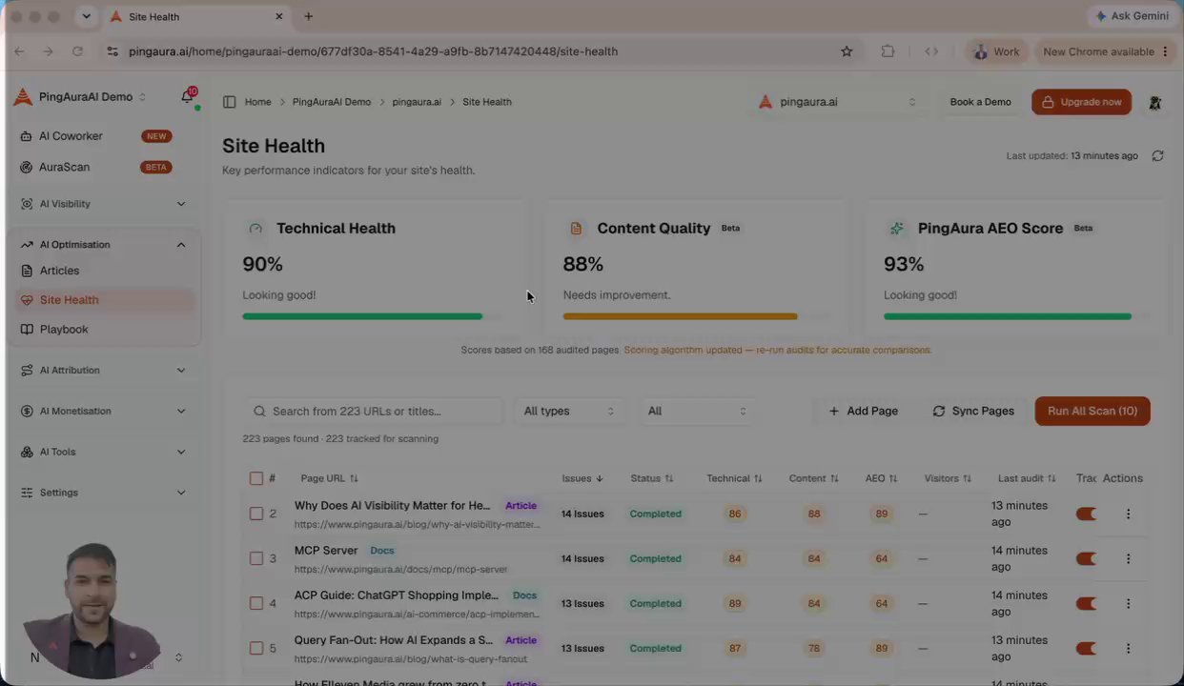Select Site Health in sidebar
The width and height of the screenshot is (1184, 686).
click(x=104, y=300)
